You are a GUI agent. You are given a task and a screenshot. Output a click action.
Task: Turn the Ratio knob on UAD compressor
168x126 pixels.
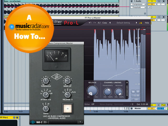click(x=46, y=109)
